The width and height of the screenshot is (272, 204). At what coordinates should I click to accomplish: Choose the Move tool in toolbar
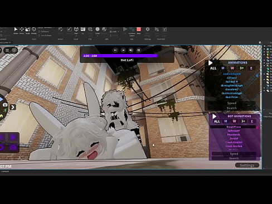tap(22, 30)
